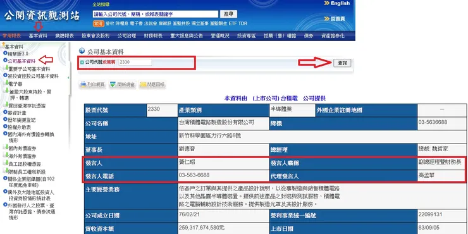The height and width of the screenshot is (234, 468).
Task: Select 外國發行人之股票 tree item
Action: tap(31, 211)
